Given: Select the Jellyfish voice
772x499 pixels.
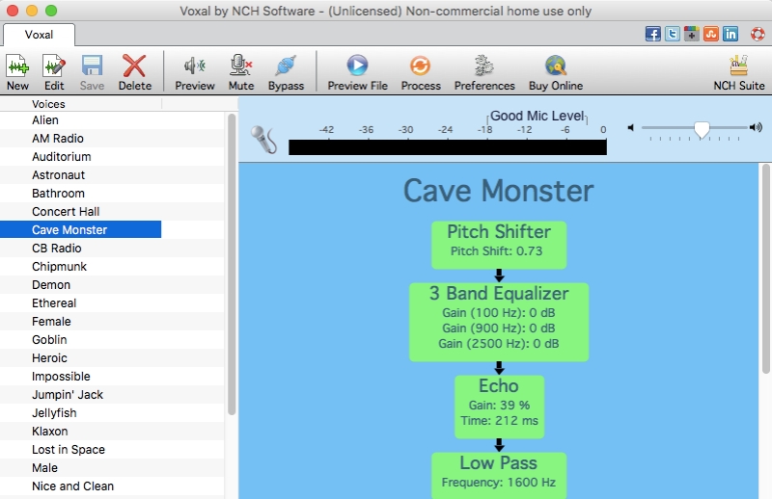Looking at the screenshot, I should pos(112,413).
